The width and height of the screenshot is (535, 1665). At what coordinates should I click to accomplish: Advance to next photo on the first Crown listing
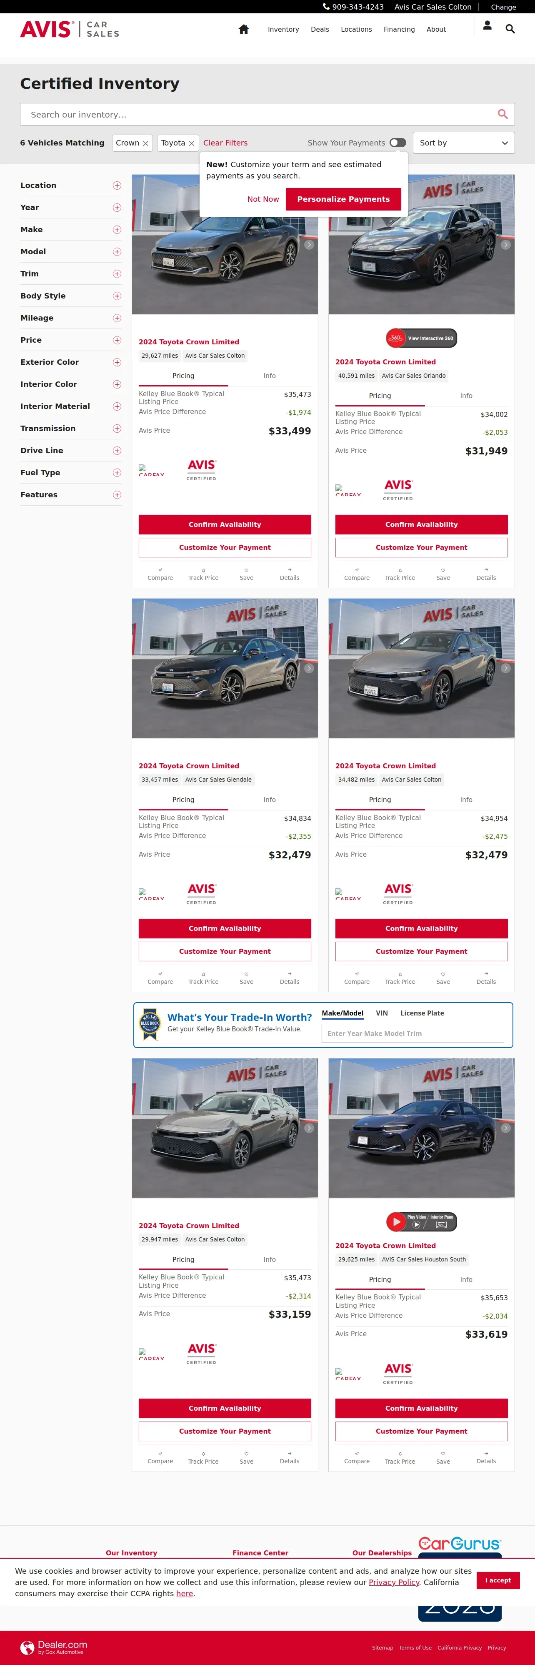[309, 245]
